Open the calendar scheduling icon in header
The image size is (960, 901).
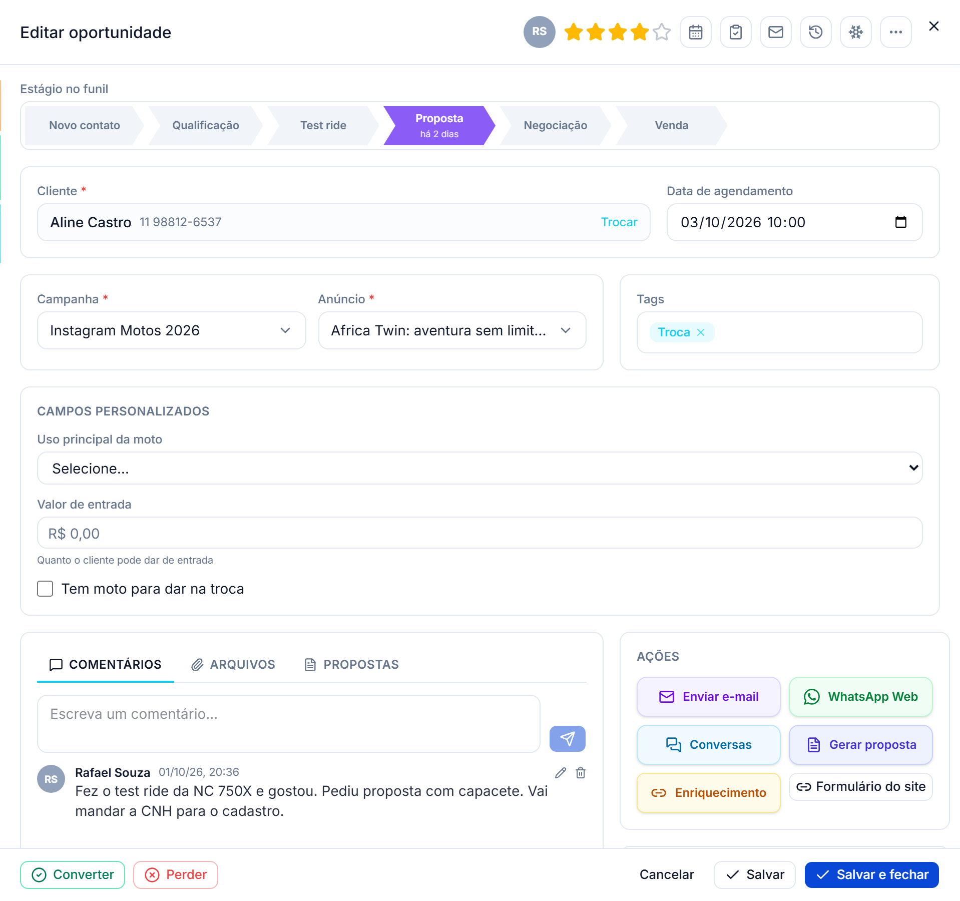[695, 32]
